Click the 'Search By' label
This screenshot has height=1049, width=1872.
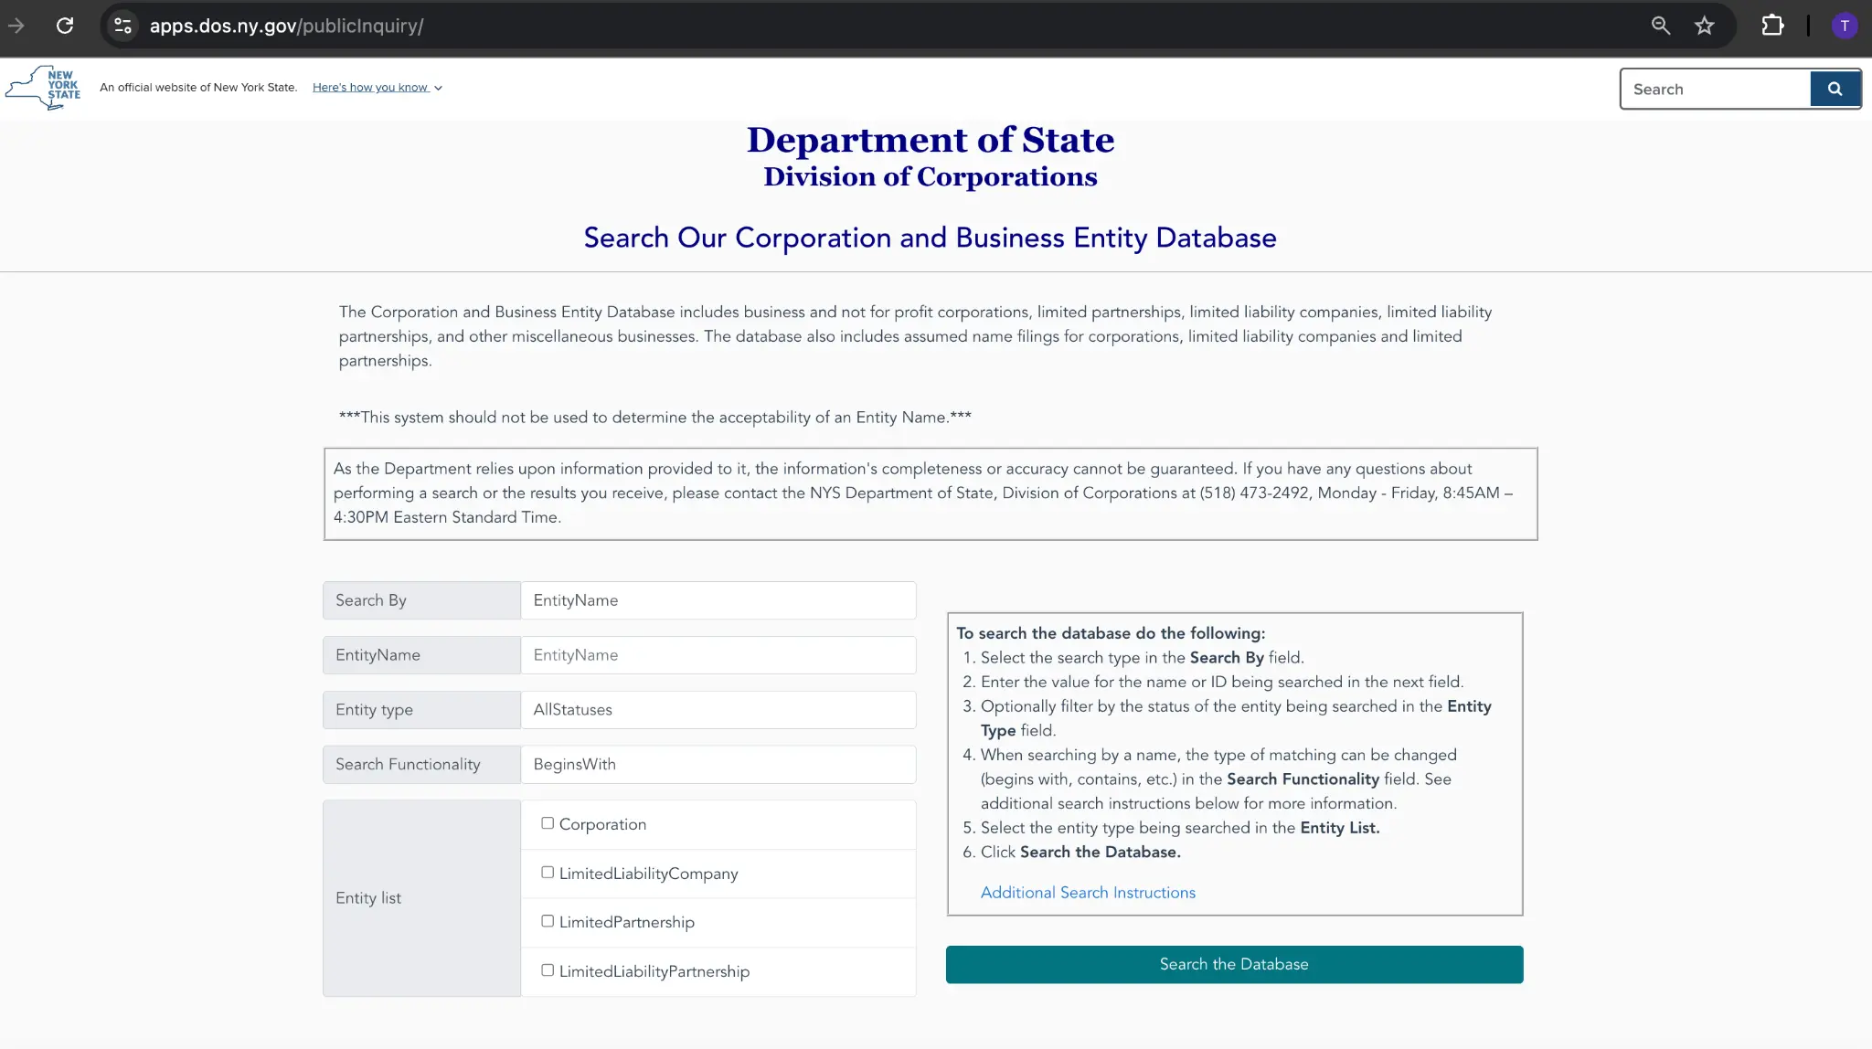click(371, 600)
